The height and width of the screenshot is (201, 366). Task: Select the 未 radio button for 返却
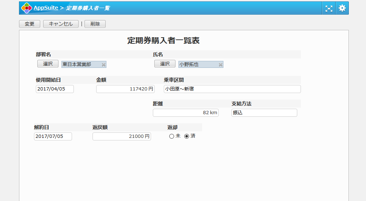tap(171, 136)
